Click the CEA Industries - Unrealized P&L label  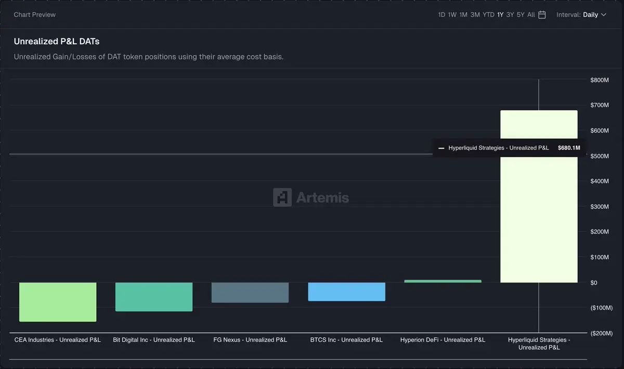58,340
